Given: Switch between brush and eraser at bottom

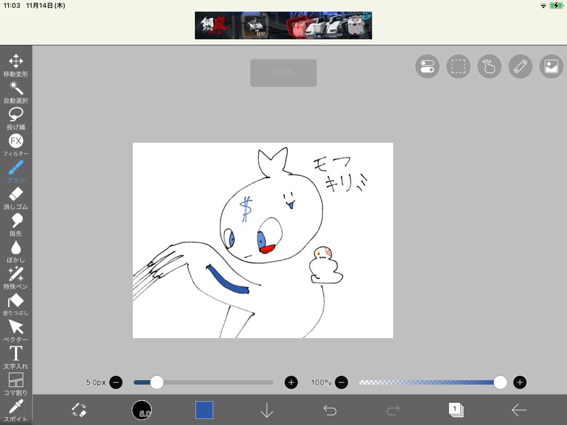Looking at the screenshot, I should coord(79,410).
